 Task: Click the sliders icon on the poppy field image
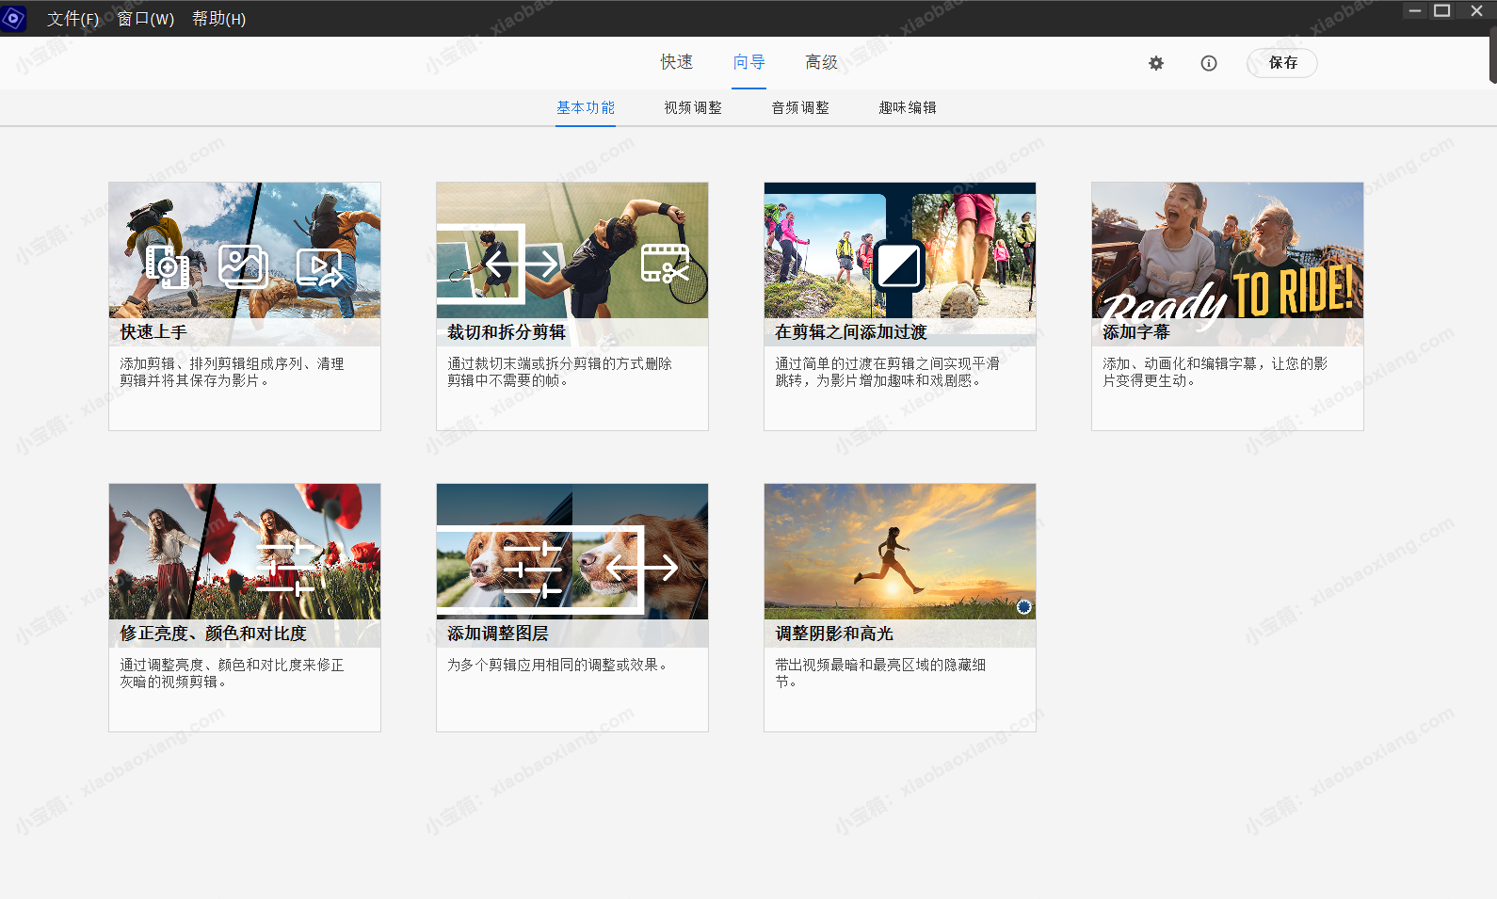285,567
